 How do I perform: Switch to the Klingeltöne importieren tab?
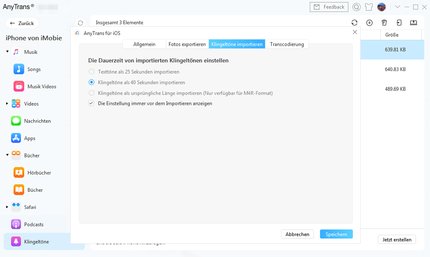pyautogui.click(x=237, y=44)
